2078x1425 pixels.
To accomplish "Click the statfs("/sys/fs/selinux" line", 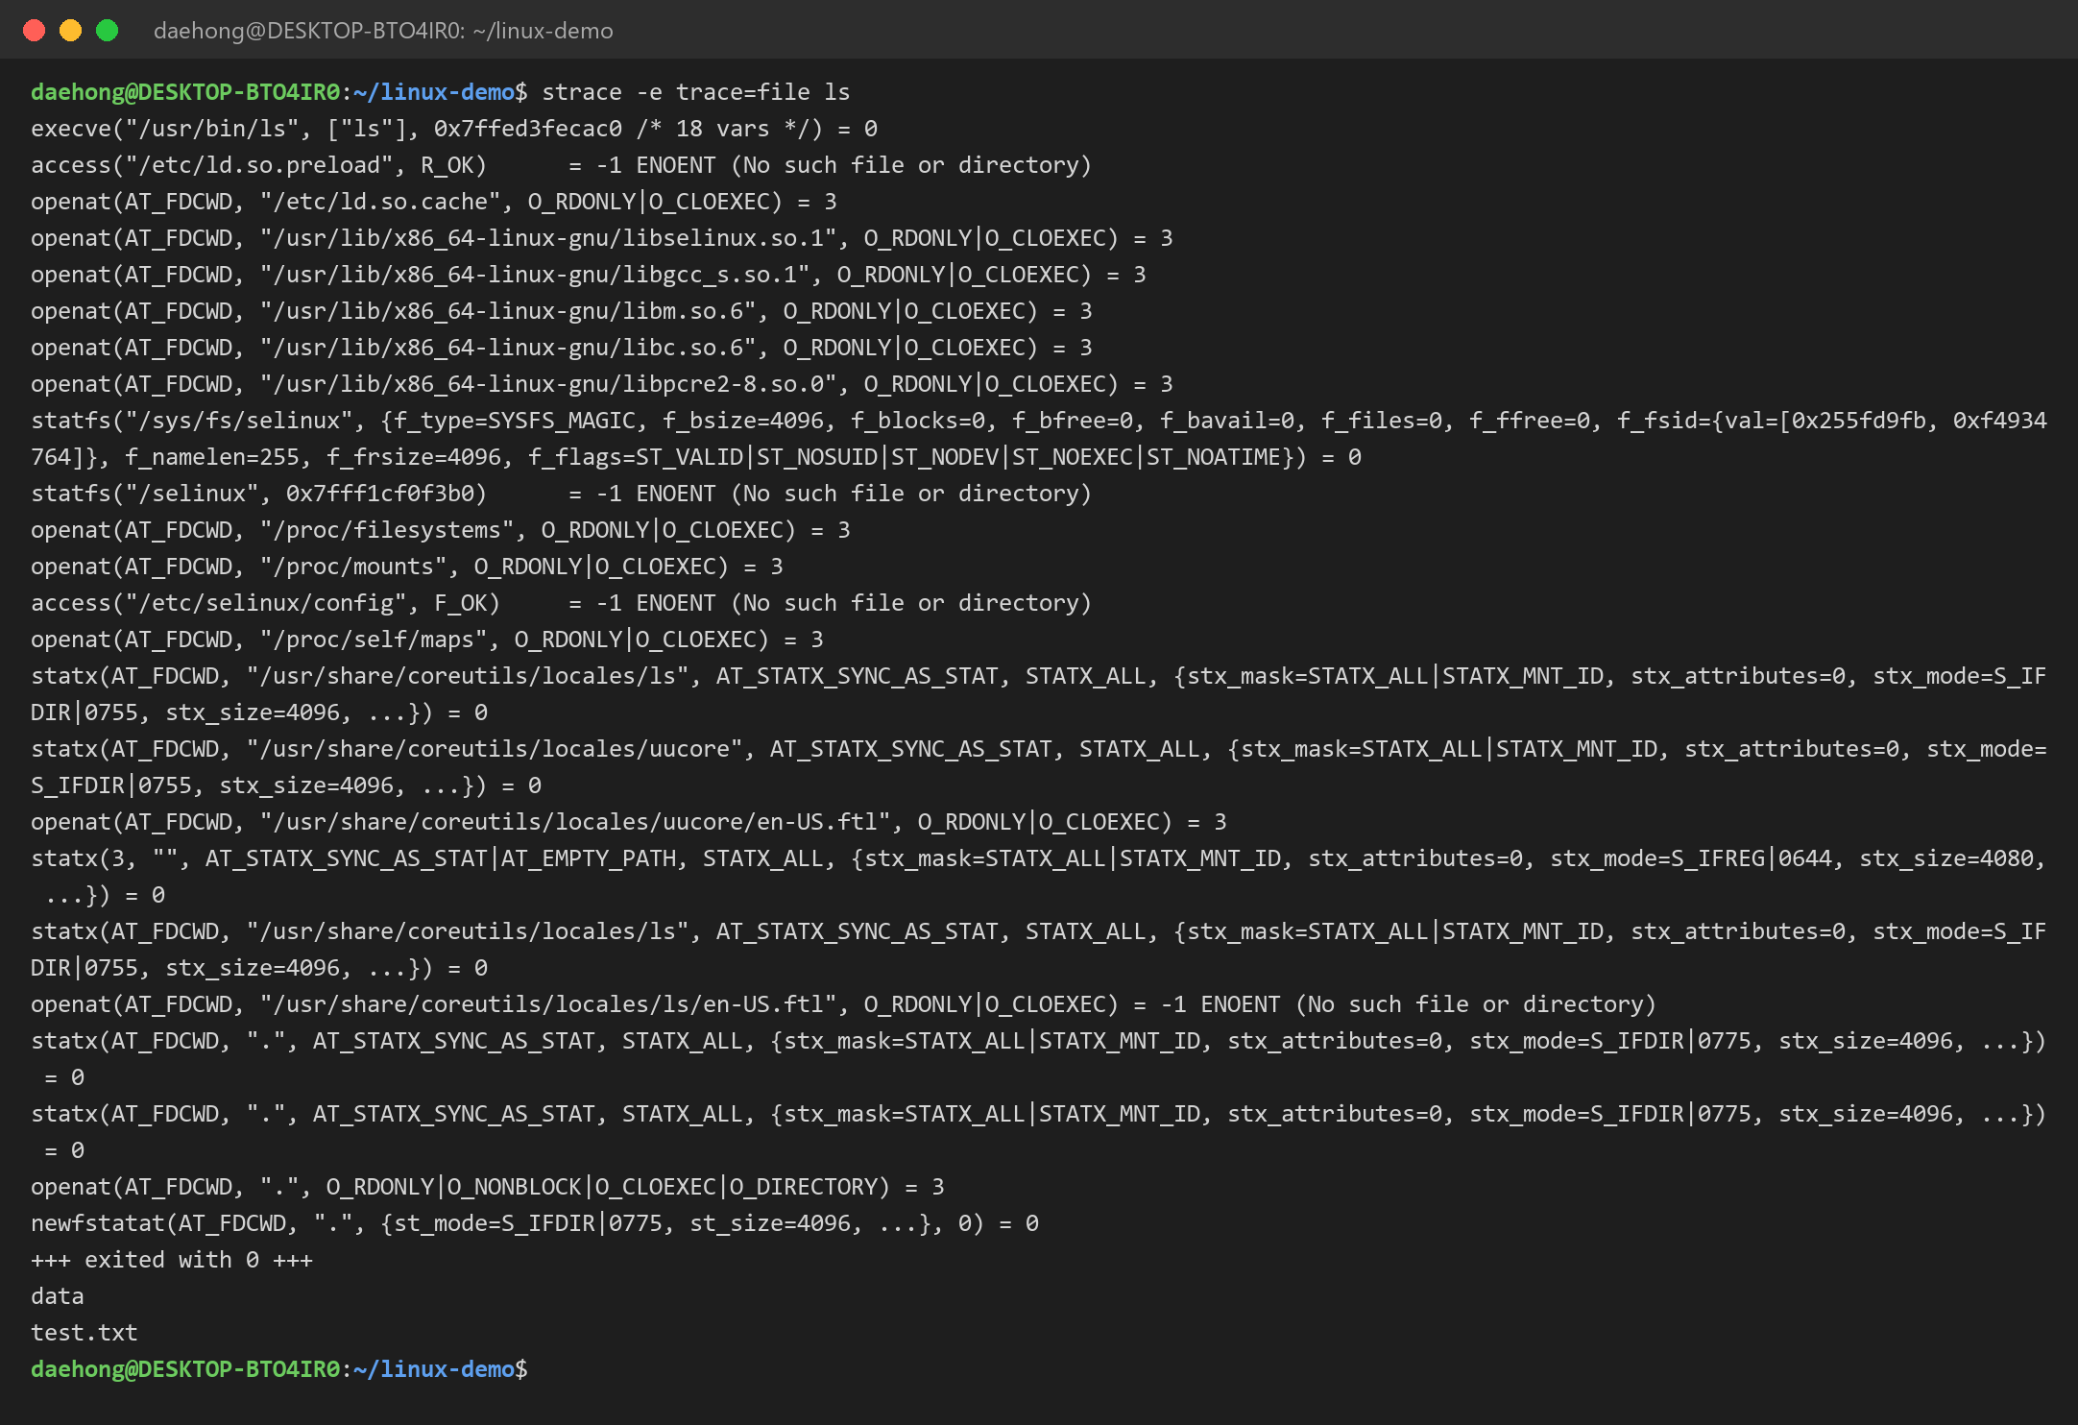I will [1039, 439].
